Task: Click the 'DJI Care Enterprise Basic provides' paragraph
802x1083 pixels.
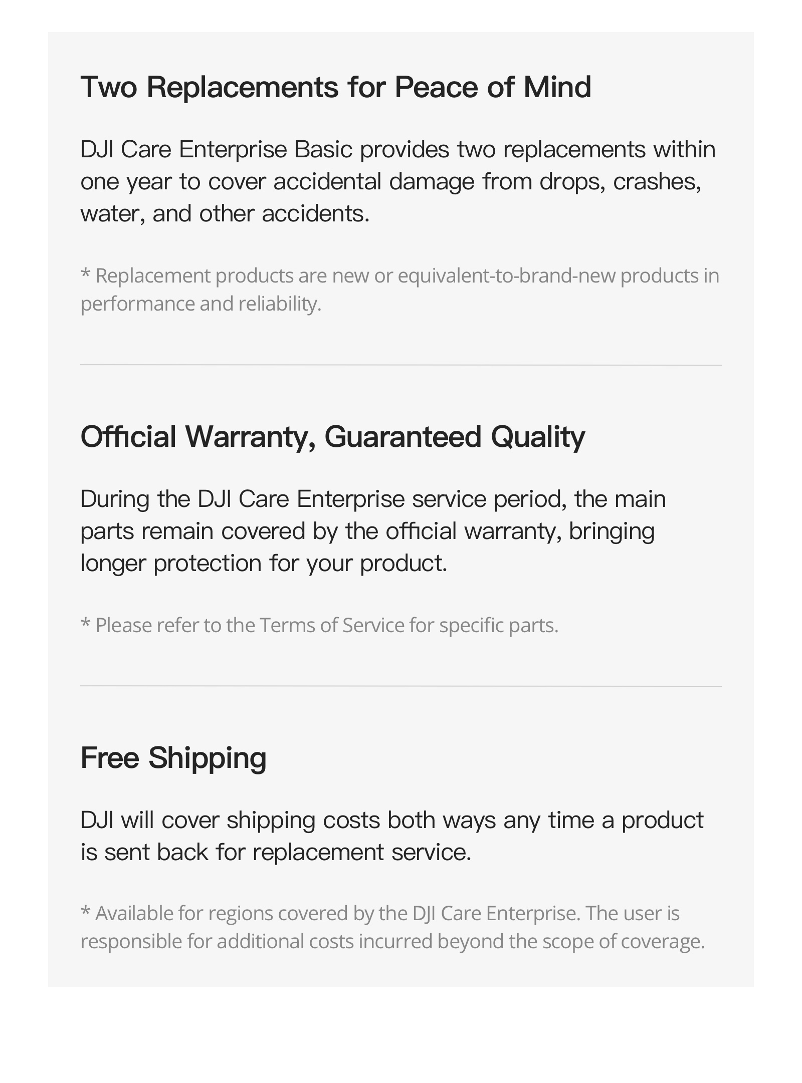Action: point(398,181)
